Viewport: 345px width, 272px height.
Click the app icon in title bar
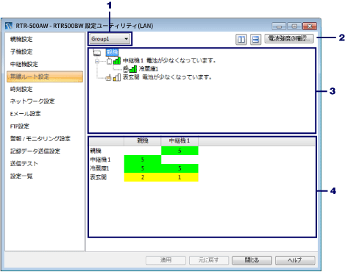tap(9, 26)
